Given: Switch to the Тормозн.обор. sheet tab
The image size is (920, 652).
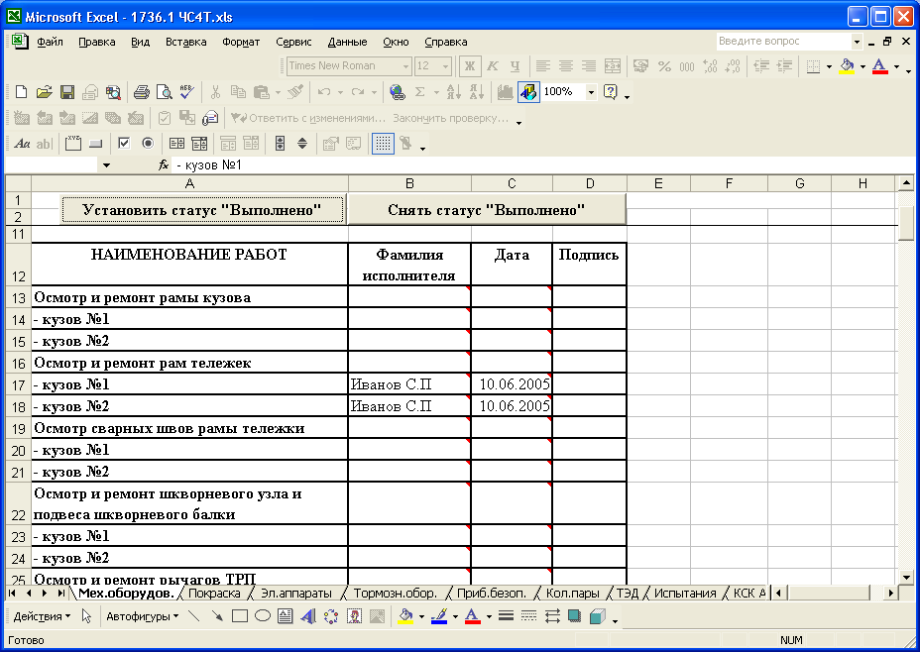Looking at the screenshot, I should click(x=396, y=594).
